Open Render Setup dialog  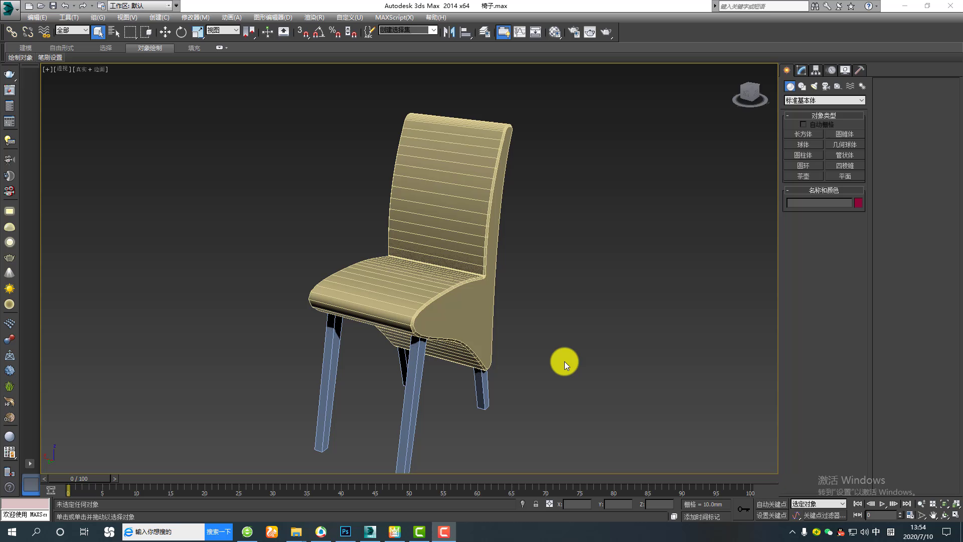(574, 32)
